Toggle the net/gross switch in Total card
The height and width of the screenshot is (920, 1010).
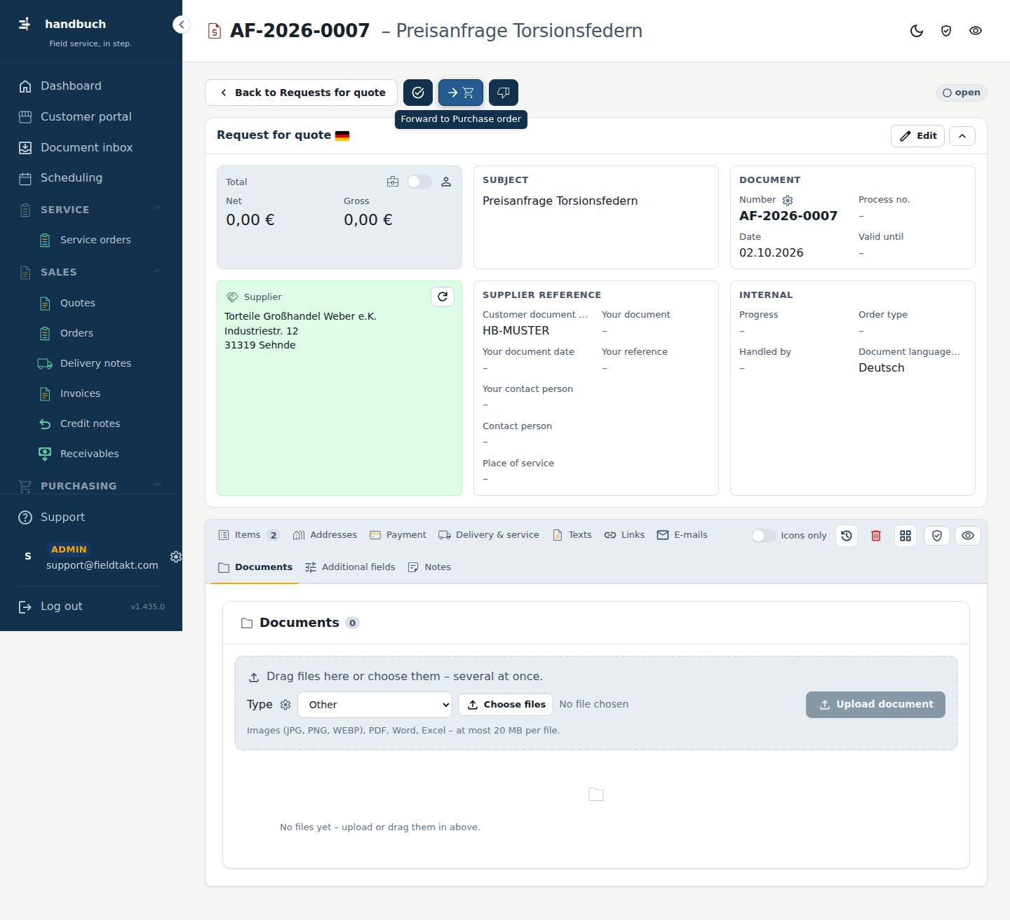click(x=419, y=182)
